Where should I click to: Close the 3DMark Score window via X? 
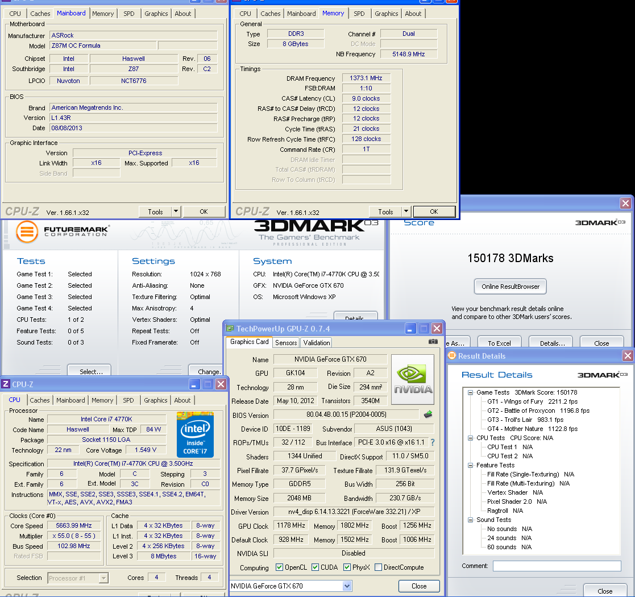click(626, 203)
